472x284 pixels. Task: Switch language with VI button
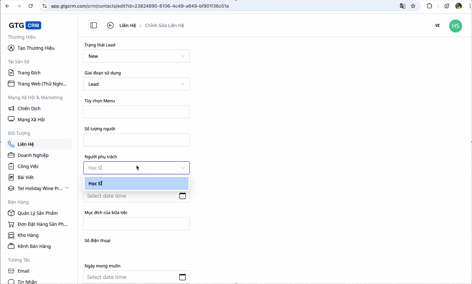(x=438, y=26)
